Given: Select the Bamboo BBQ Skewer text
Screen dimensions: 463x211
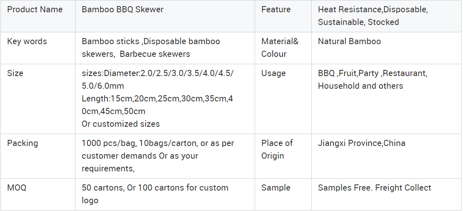Looking at the screenshot, I should coord(123,9).
